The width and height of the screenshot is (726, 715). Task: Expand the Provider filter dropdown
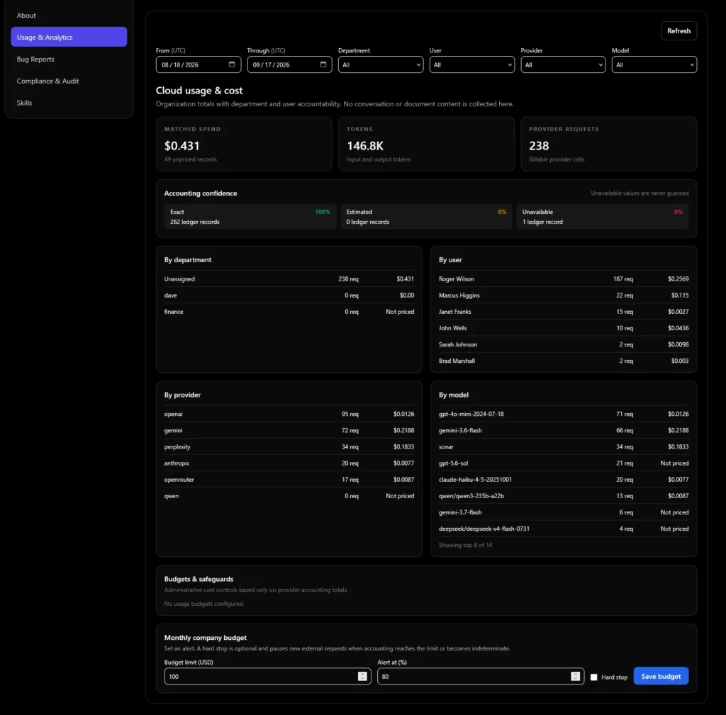pyautogui.click(x=563, y=64)
